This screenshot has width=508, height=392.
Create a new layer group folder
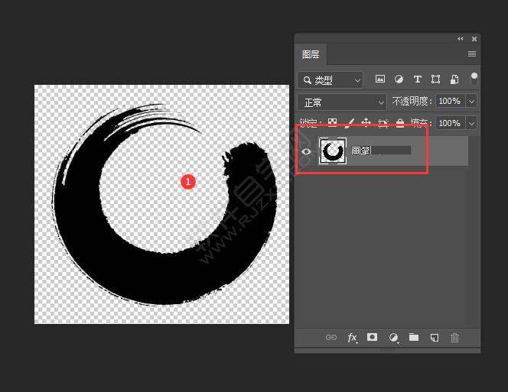coord(414,337)
